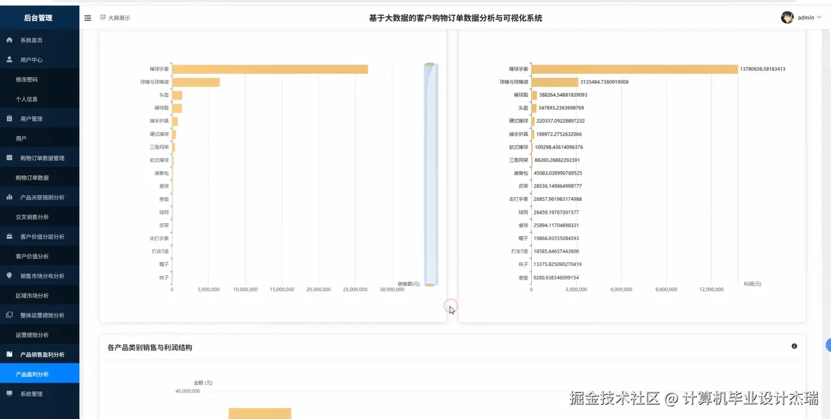The image size is (831, 419).
Task: Click the profit value 100298.43614096376
Action: (x=559, y=147)
